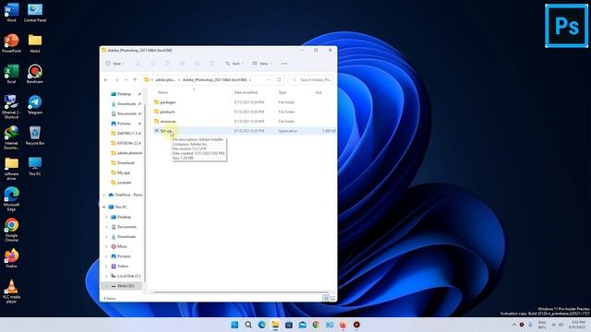This screenshot has height=332, width=591.
Task: Open the taskbar clock and date
Action: click(577, 325)
